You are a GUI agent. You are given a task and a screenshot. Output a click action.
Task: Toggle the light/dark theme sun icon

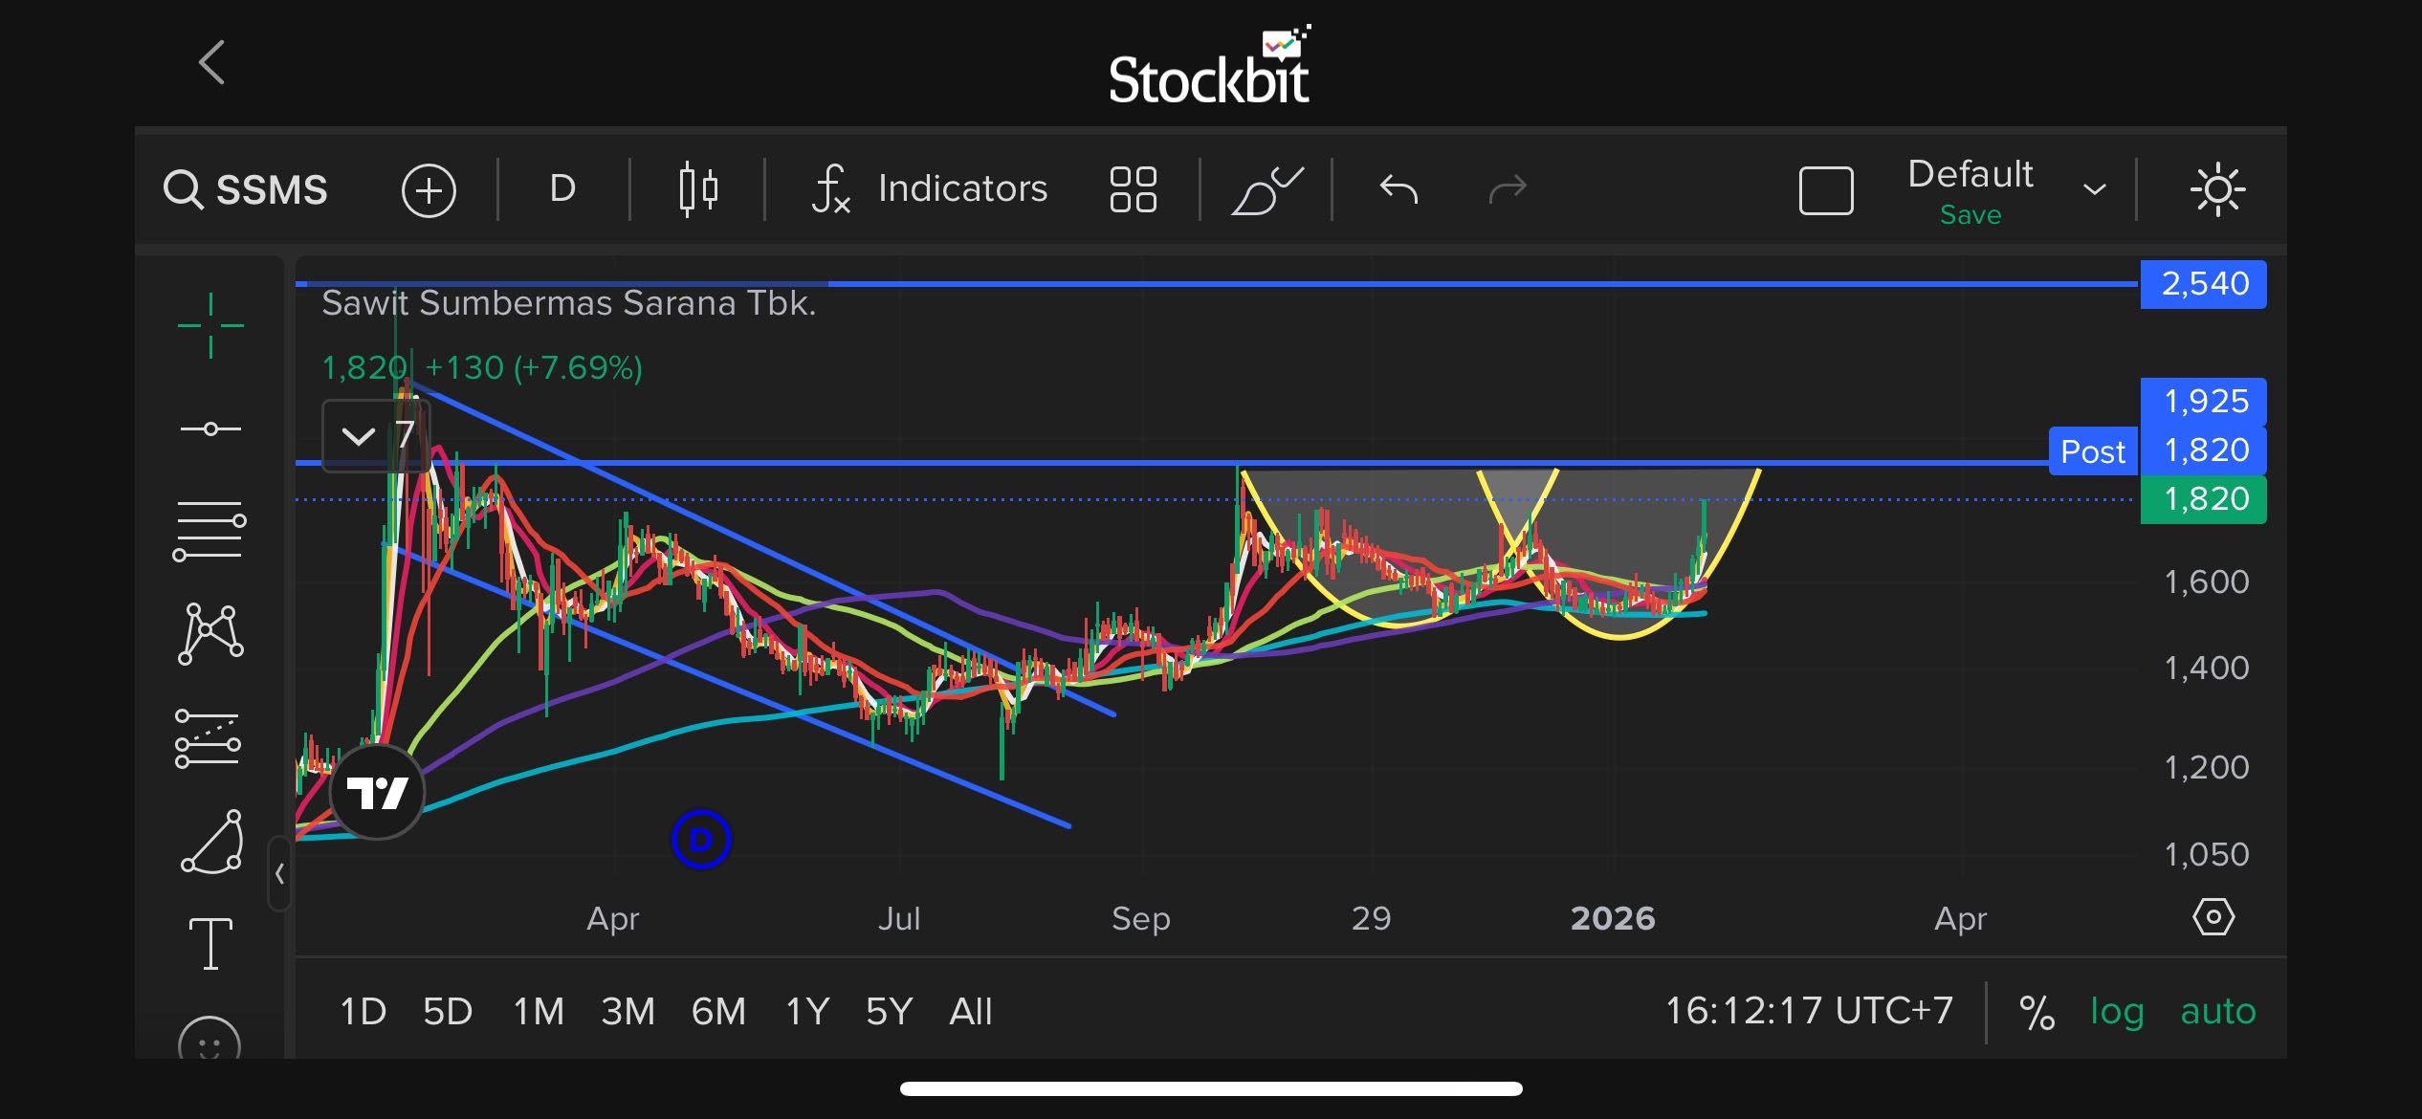2217,189
